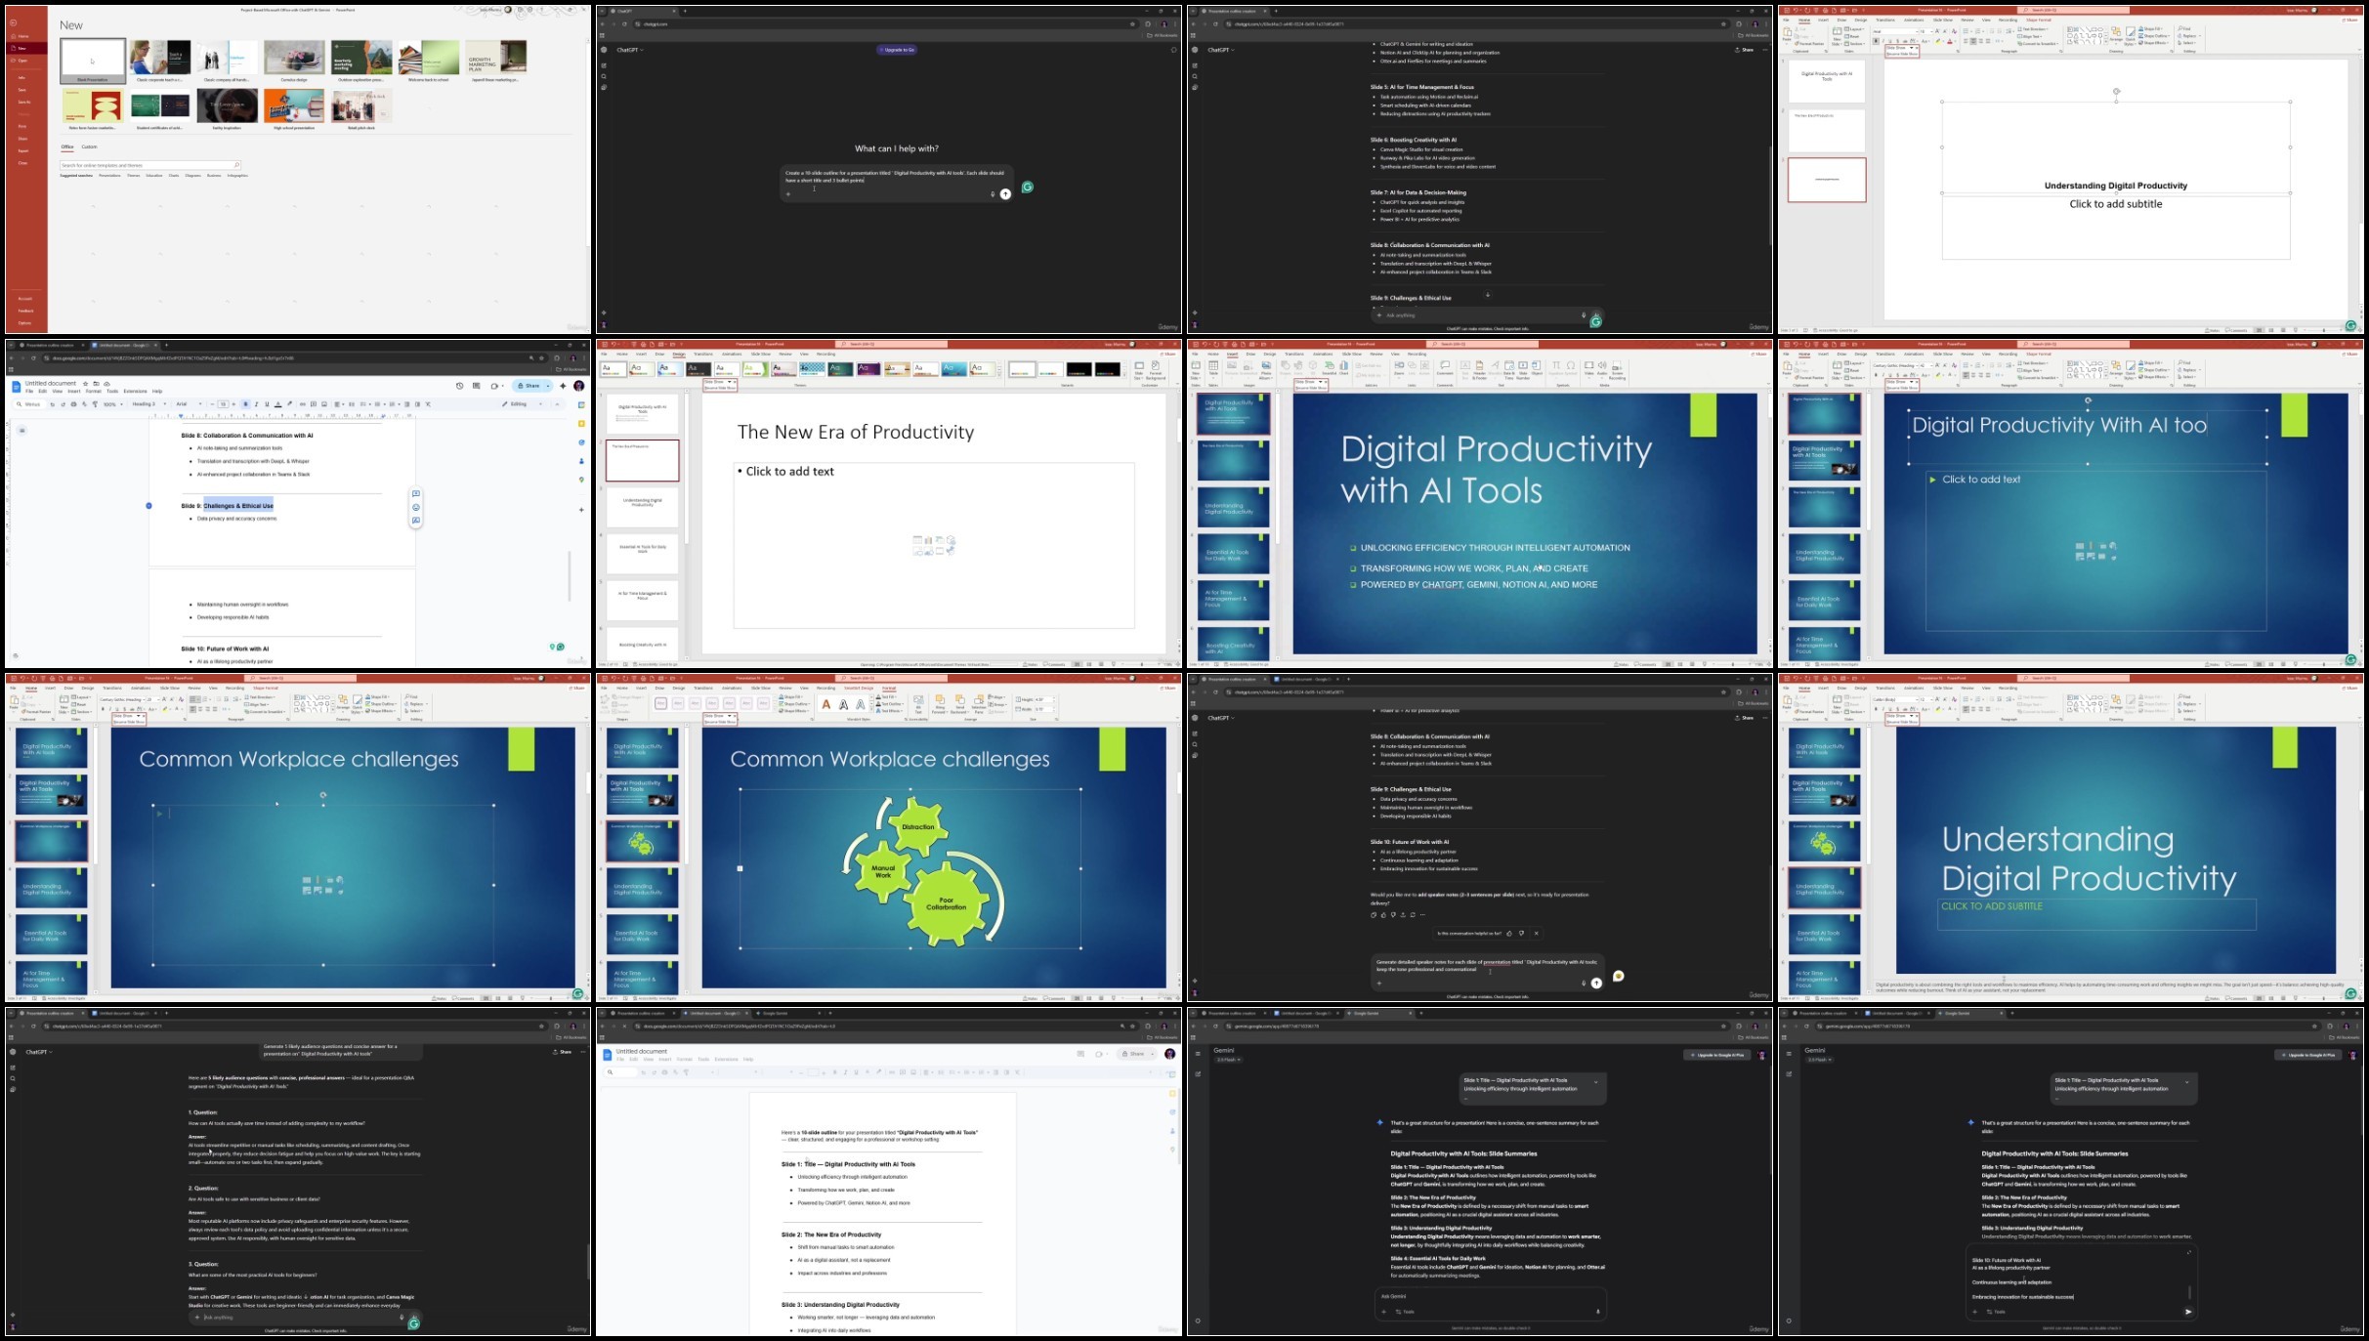Screen dimensions: 2369x1341
Task: Expand the themes gallery in the PowerPoint Design ribbon
Action: coord(999,375)
